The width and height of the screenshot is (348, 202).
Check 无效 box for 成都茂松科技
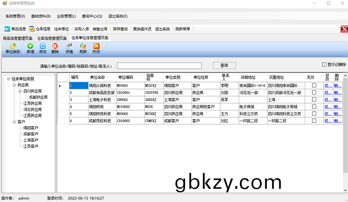click(x=314, y=121)
